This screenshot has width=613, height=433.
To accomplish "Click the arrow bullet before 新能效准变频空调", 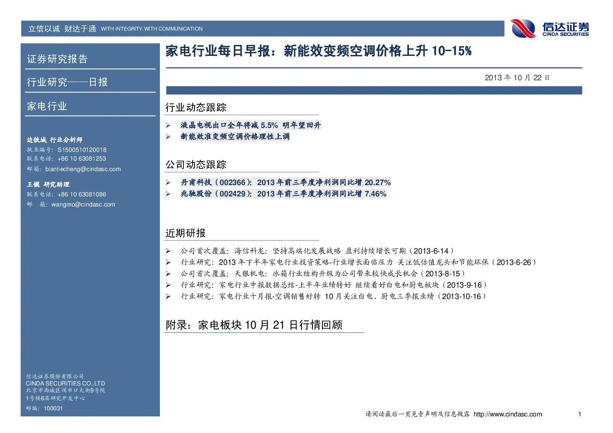I will click(x=168, y=137).
